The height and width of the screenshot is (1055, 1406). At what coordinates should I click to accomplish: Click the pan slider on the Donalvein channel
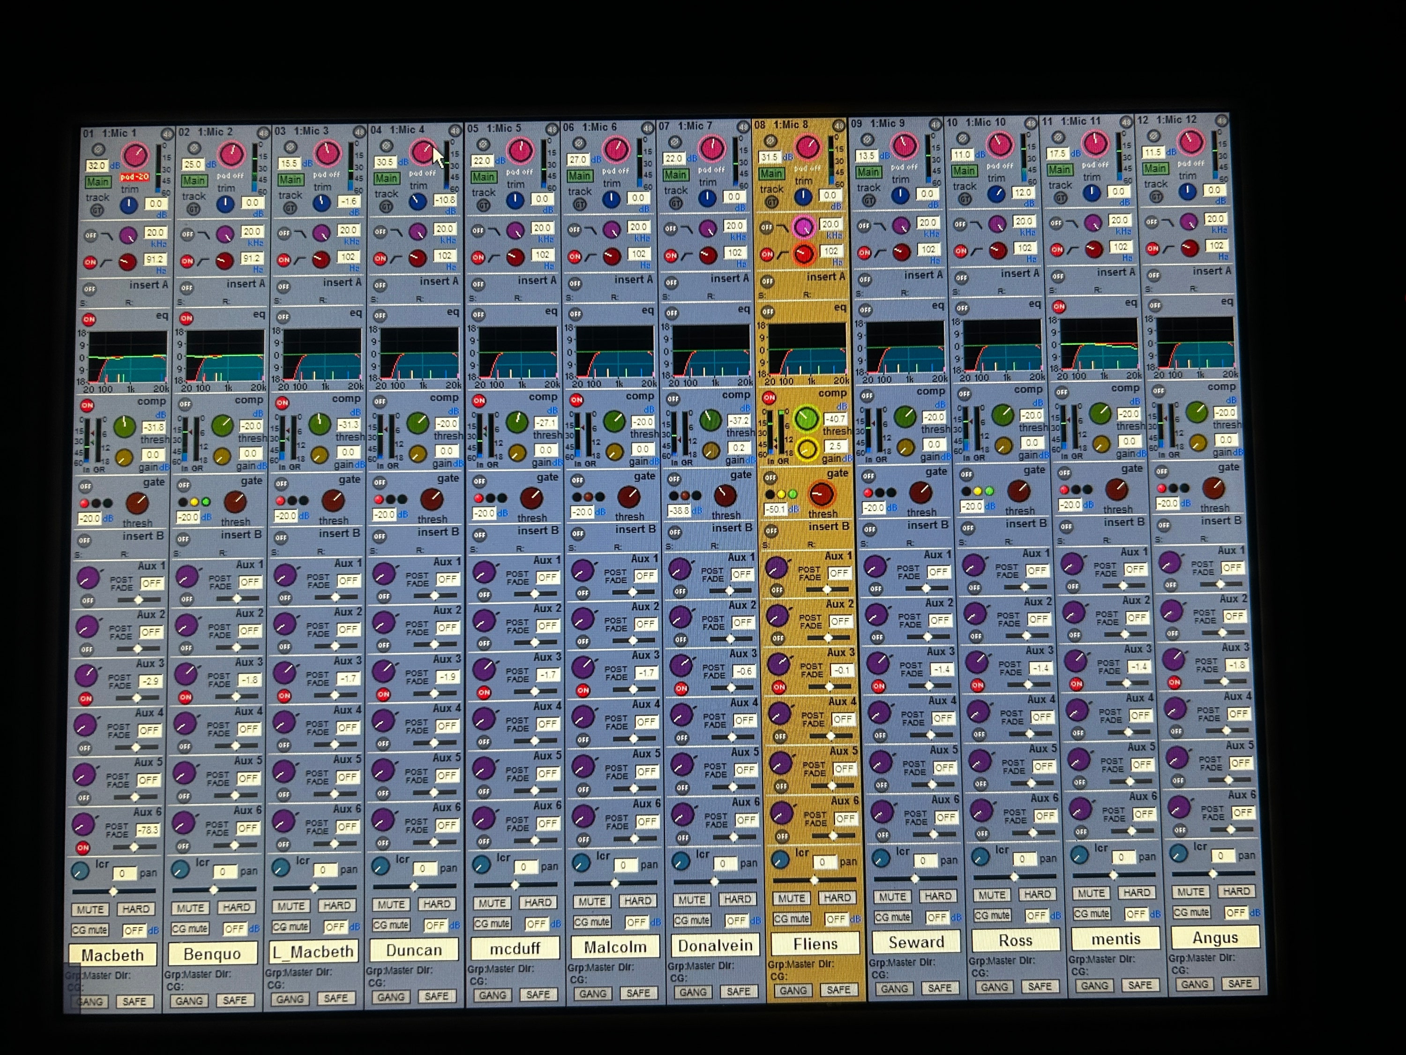click(x=715, y=882)
